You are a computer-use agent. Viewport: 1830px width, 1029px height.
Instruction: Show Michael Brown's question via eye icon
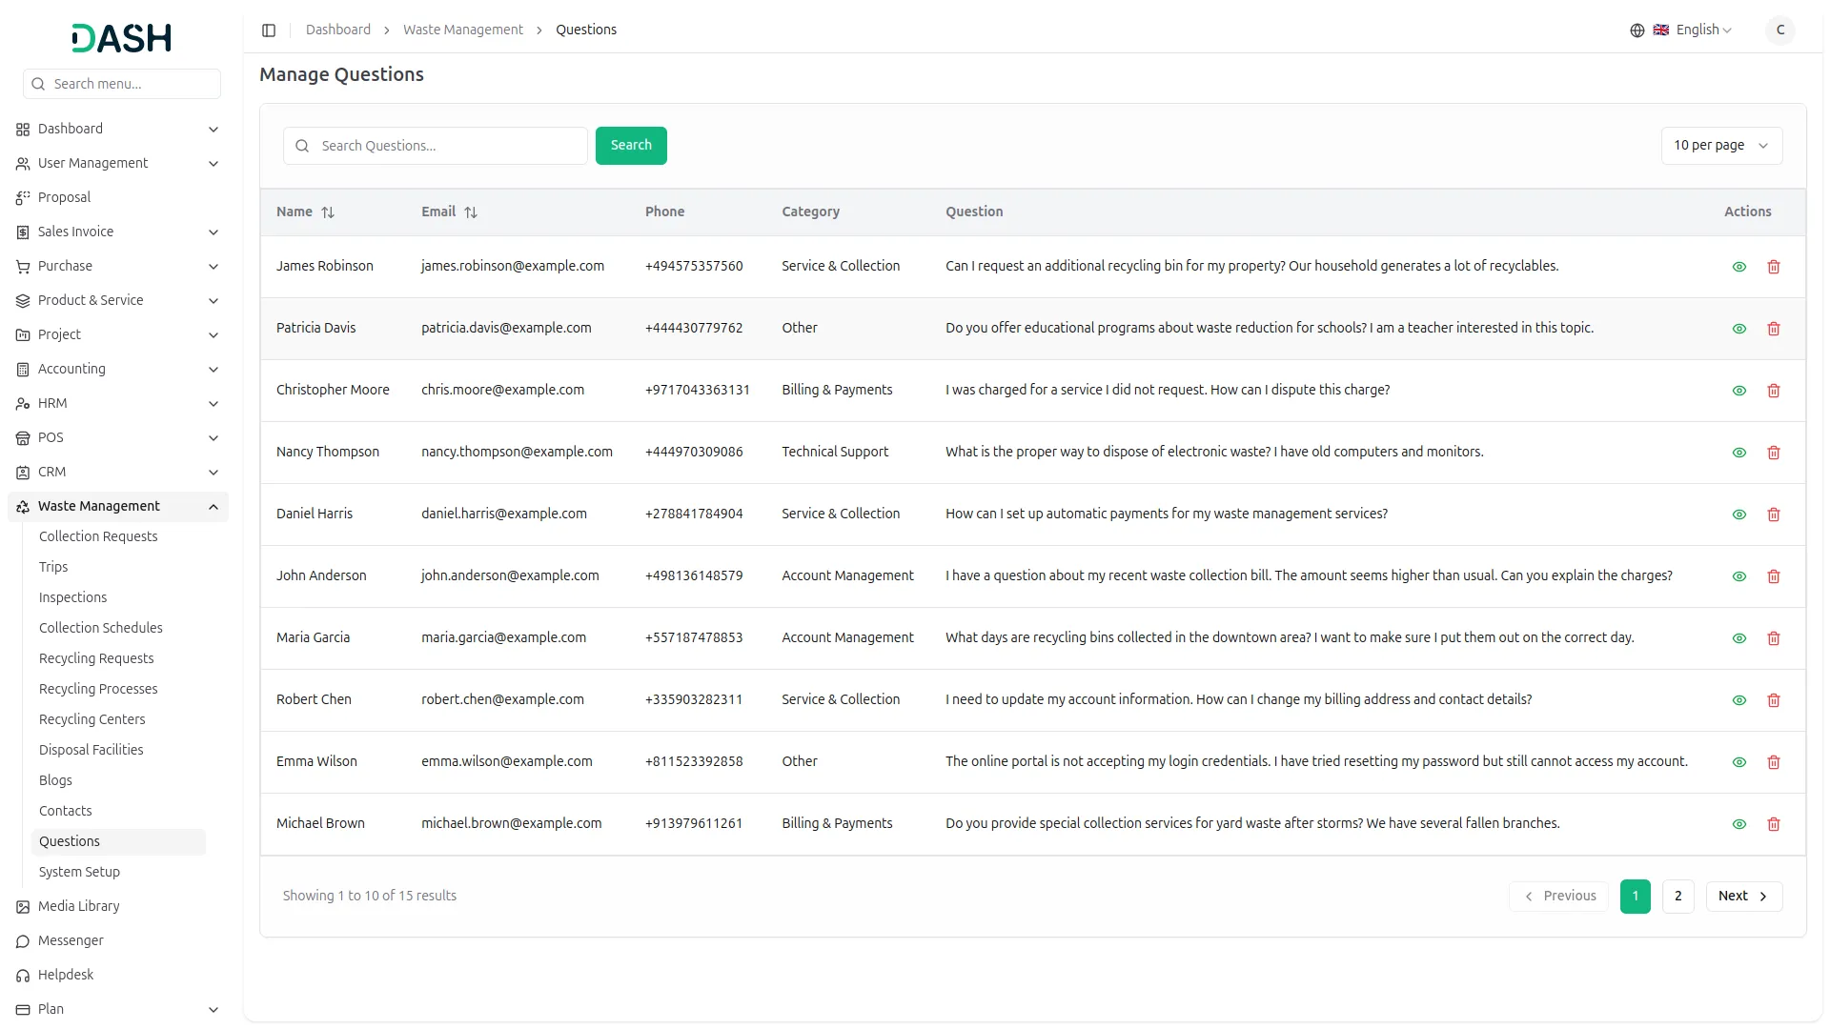pos(1738,824)
